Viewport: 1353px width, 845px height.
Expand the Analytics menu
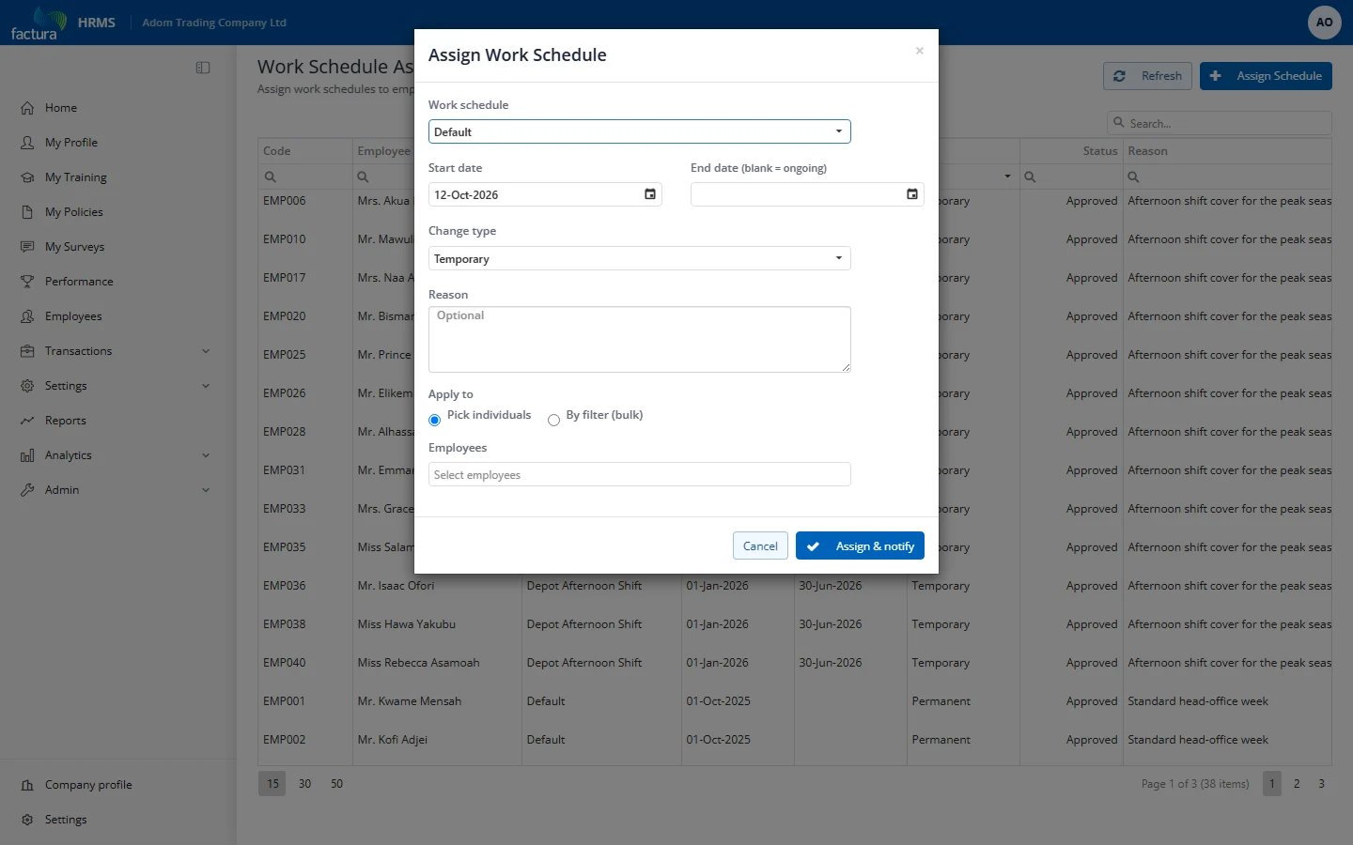pyautogui.click(x=206, y=455)
